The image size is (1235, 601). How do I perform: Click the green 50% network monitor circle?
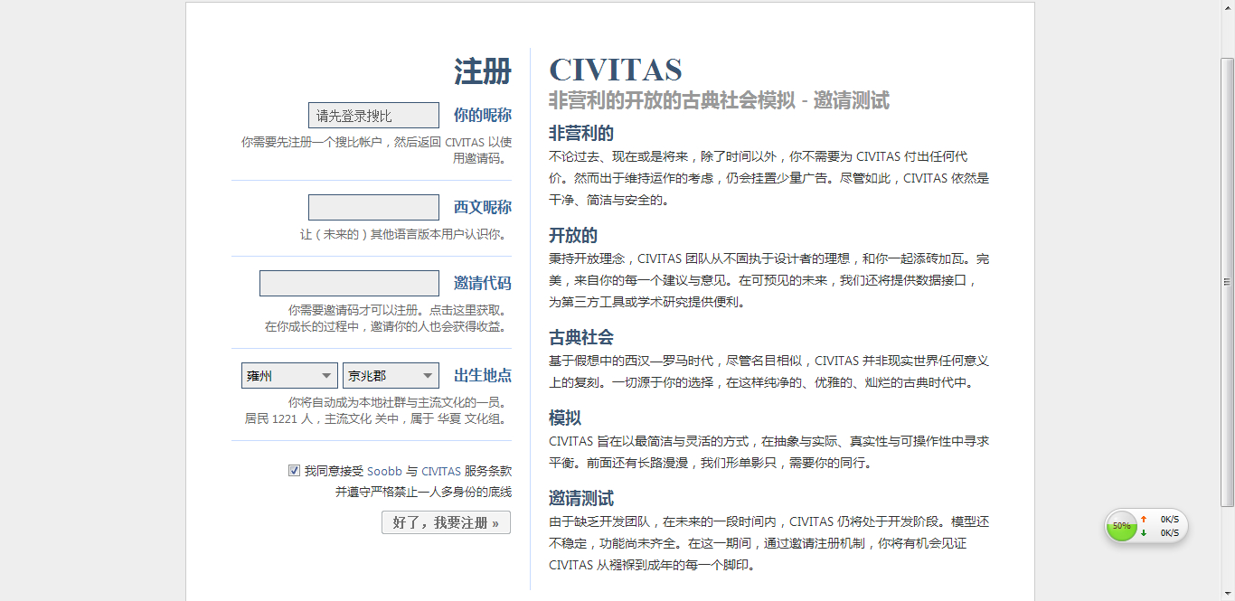[x=1121, y=526]
